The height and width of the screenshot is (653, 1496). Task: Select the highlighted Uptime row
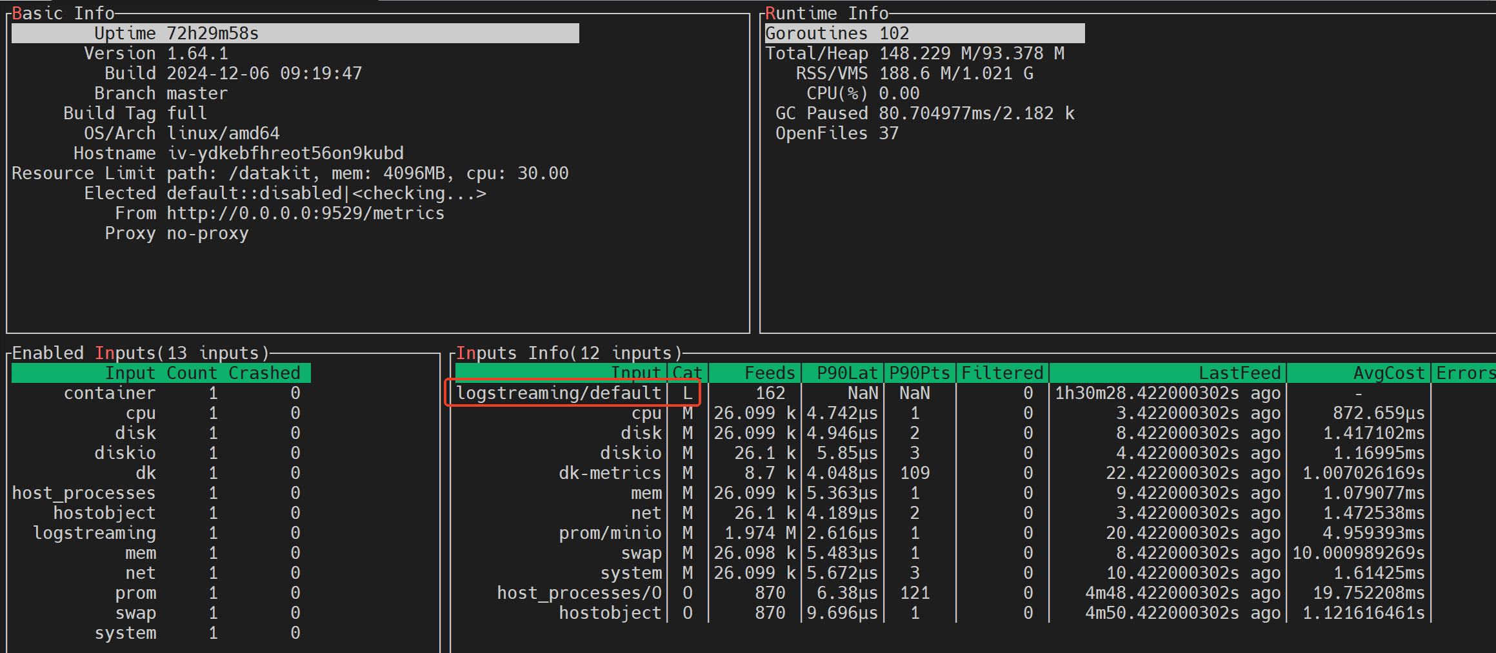(x=295, y=33)
